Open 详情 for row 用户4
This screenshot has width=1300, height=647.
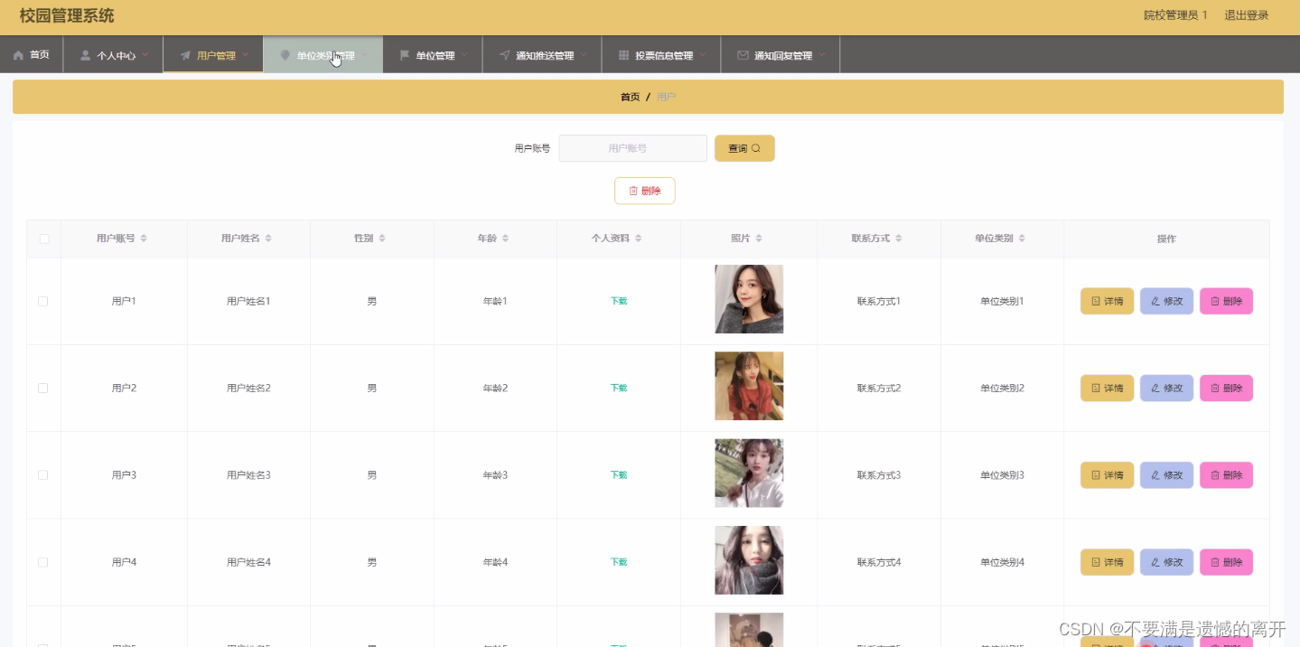1107,562
